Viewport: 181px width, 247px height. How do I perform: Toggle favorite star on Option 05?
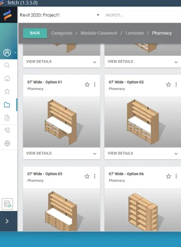pyautogui.click(x=87, y=176)
